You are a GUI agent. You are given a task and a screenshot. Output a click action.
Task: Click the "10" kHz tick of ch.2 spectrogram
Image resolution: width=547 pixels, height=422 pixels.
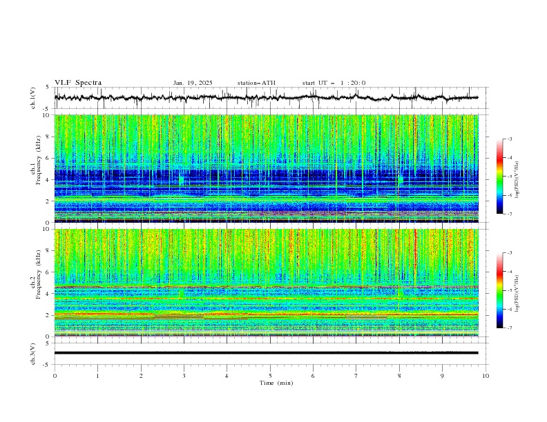(46, 229)
